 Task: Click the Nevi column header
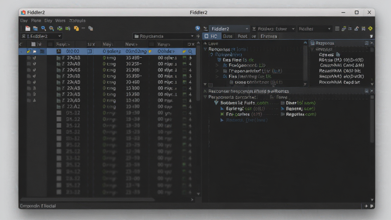click(x=132, y=44)
